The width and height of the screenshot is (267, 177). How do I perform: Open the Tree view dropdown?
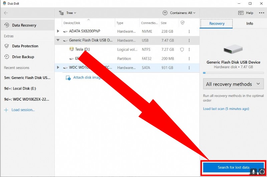pos(68,13)
